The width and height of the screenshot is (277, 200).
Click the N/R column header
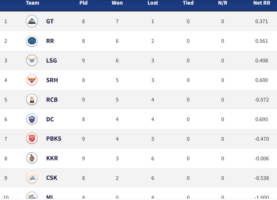click(222, 3)
